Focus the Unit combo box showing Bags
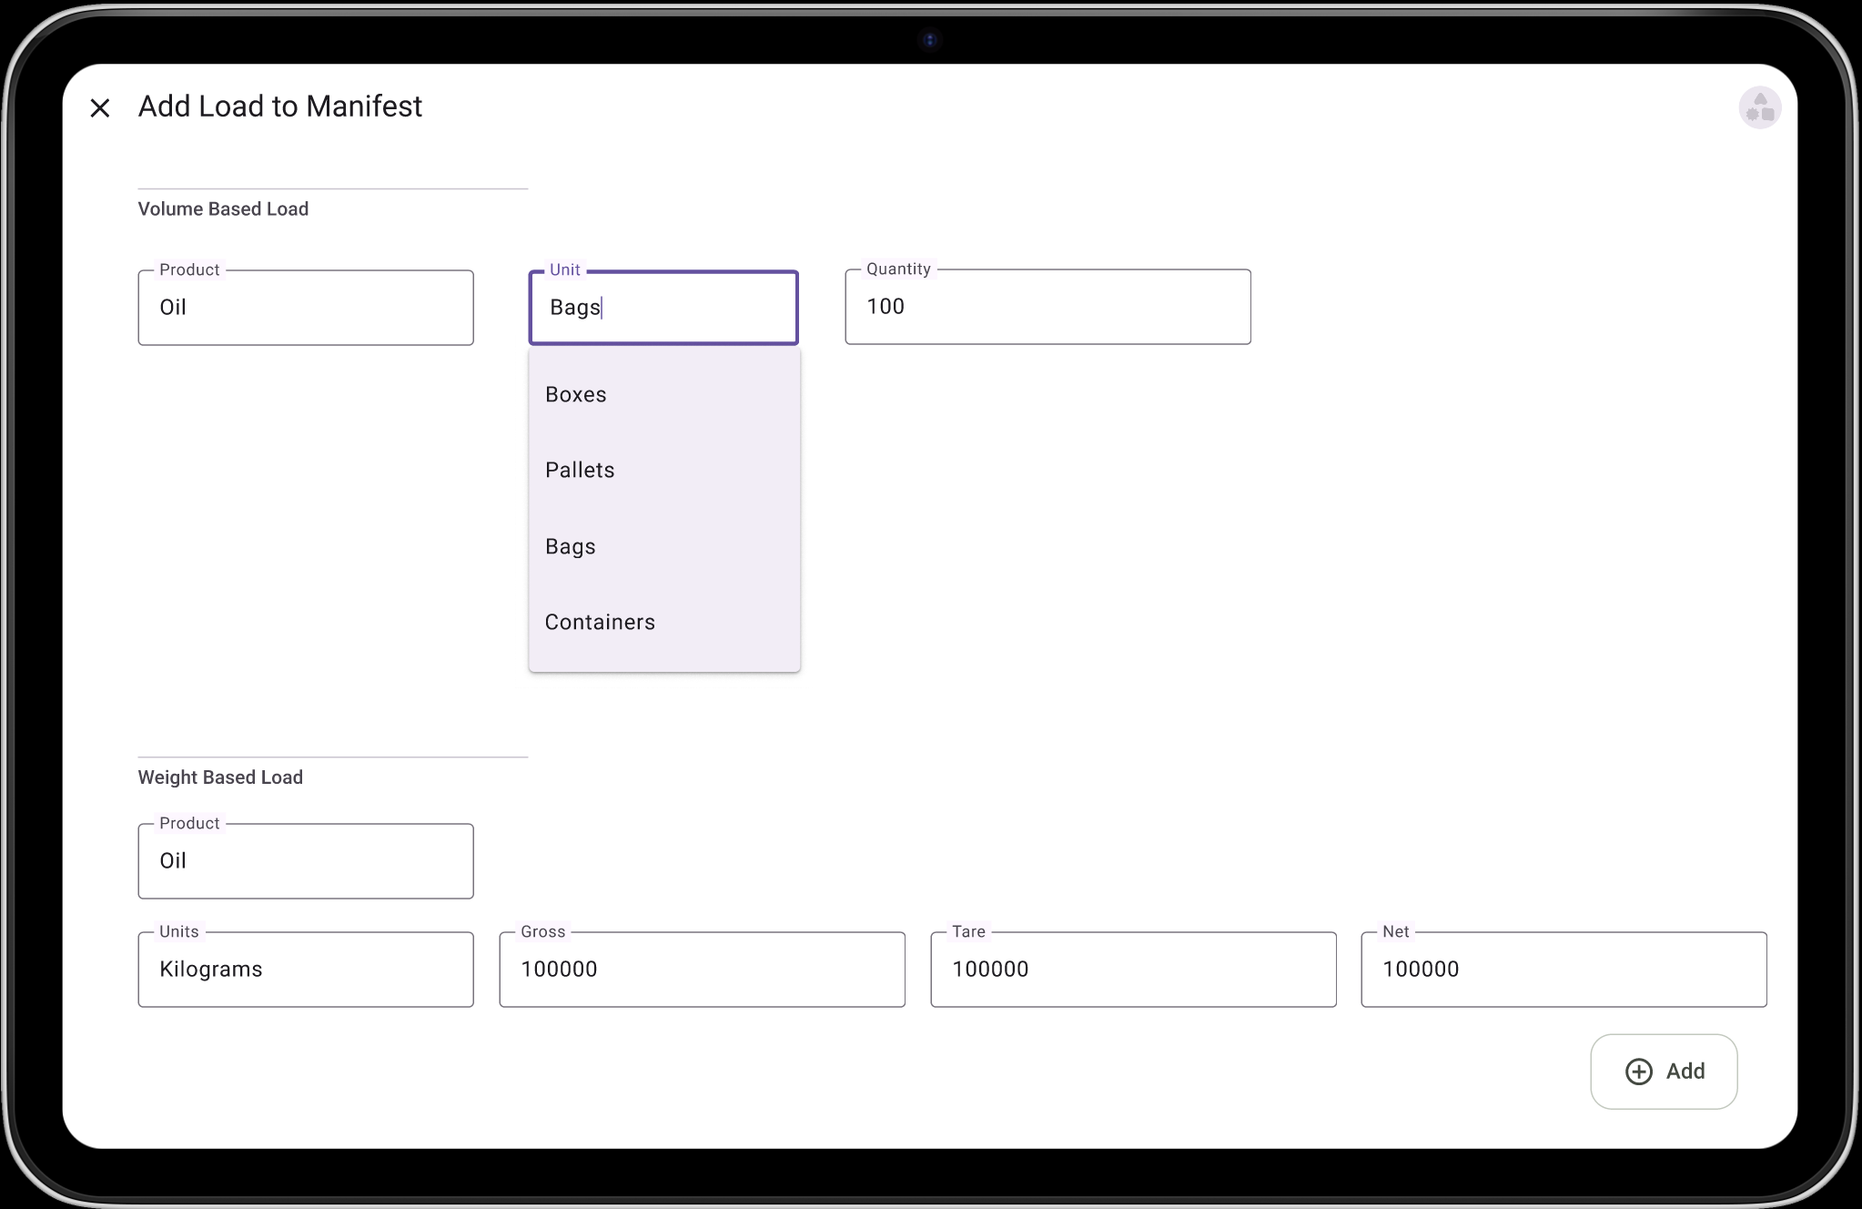The width and height of the screenshot is (1862, 1209). [663, 308]
